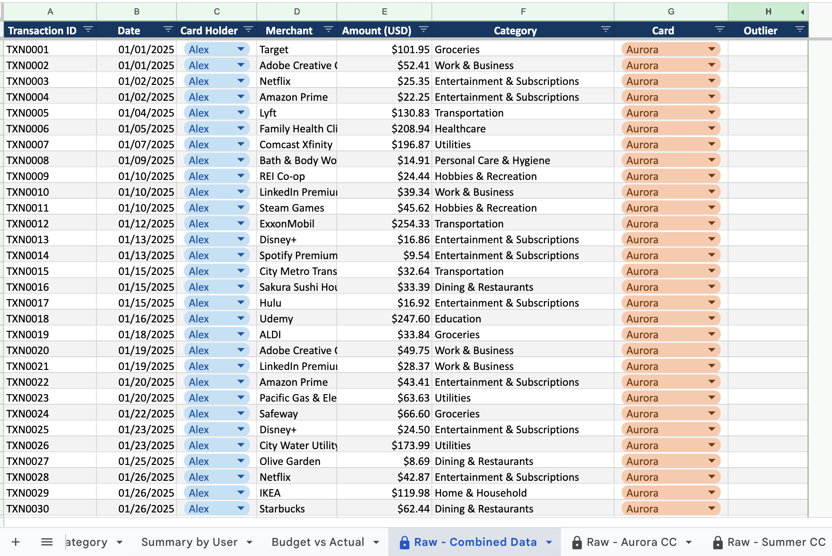
Task: Select cell TXN0005
Action: pos(50,113)
